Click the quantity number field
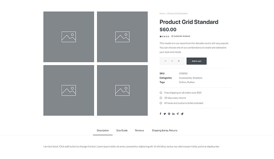 click(172, 61)
